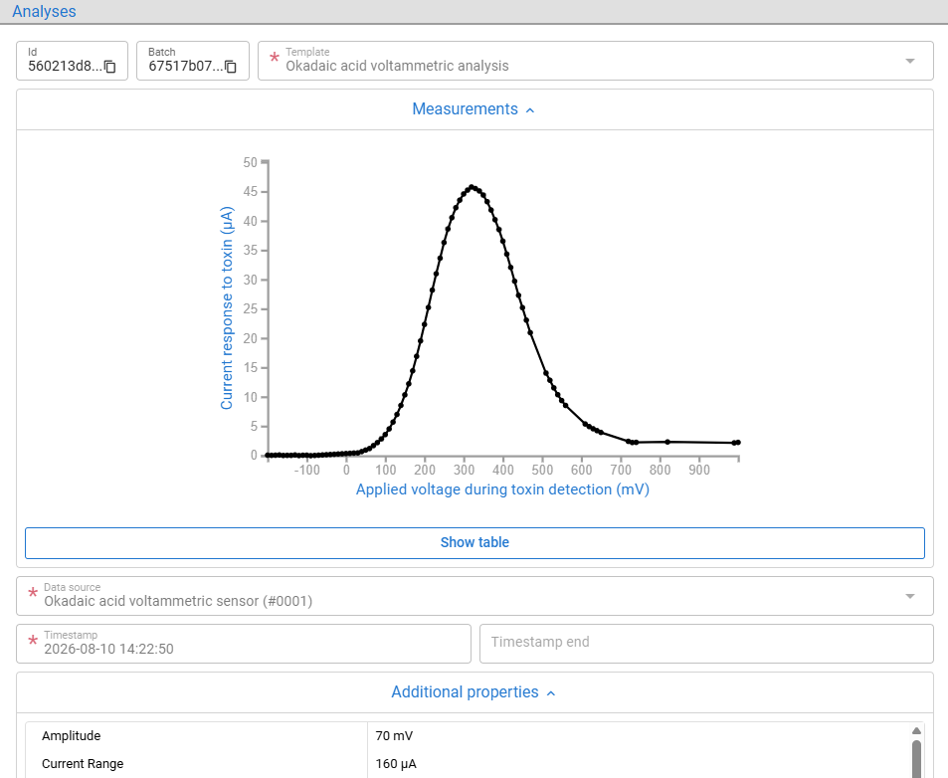Open the Data source dropdown arrow

click(x=910, y=596)
